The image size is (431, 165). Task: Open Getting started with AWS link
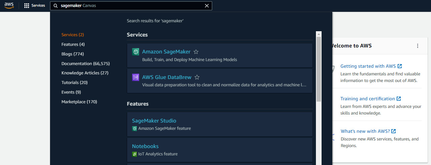pos(368,66)
